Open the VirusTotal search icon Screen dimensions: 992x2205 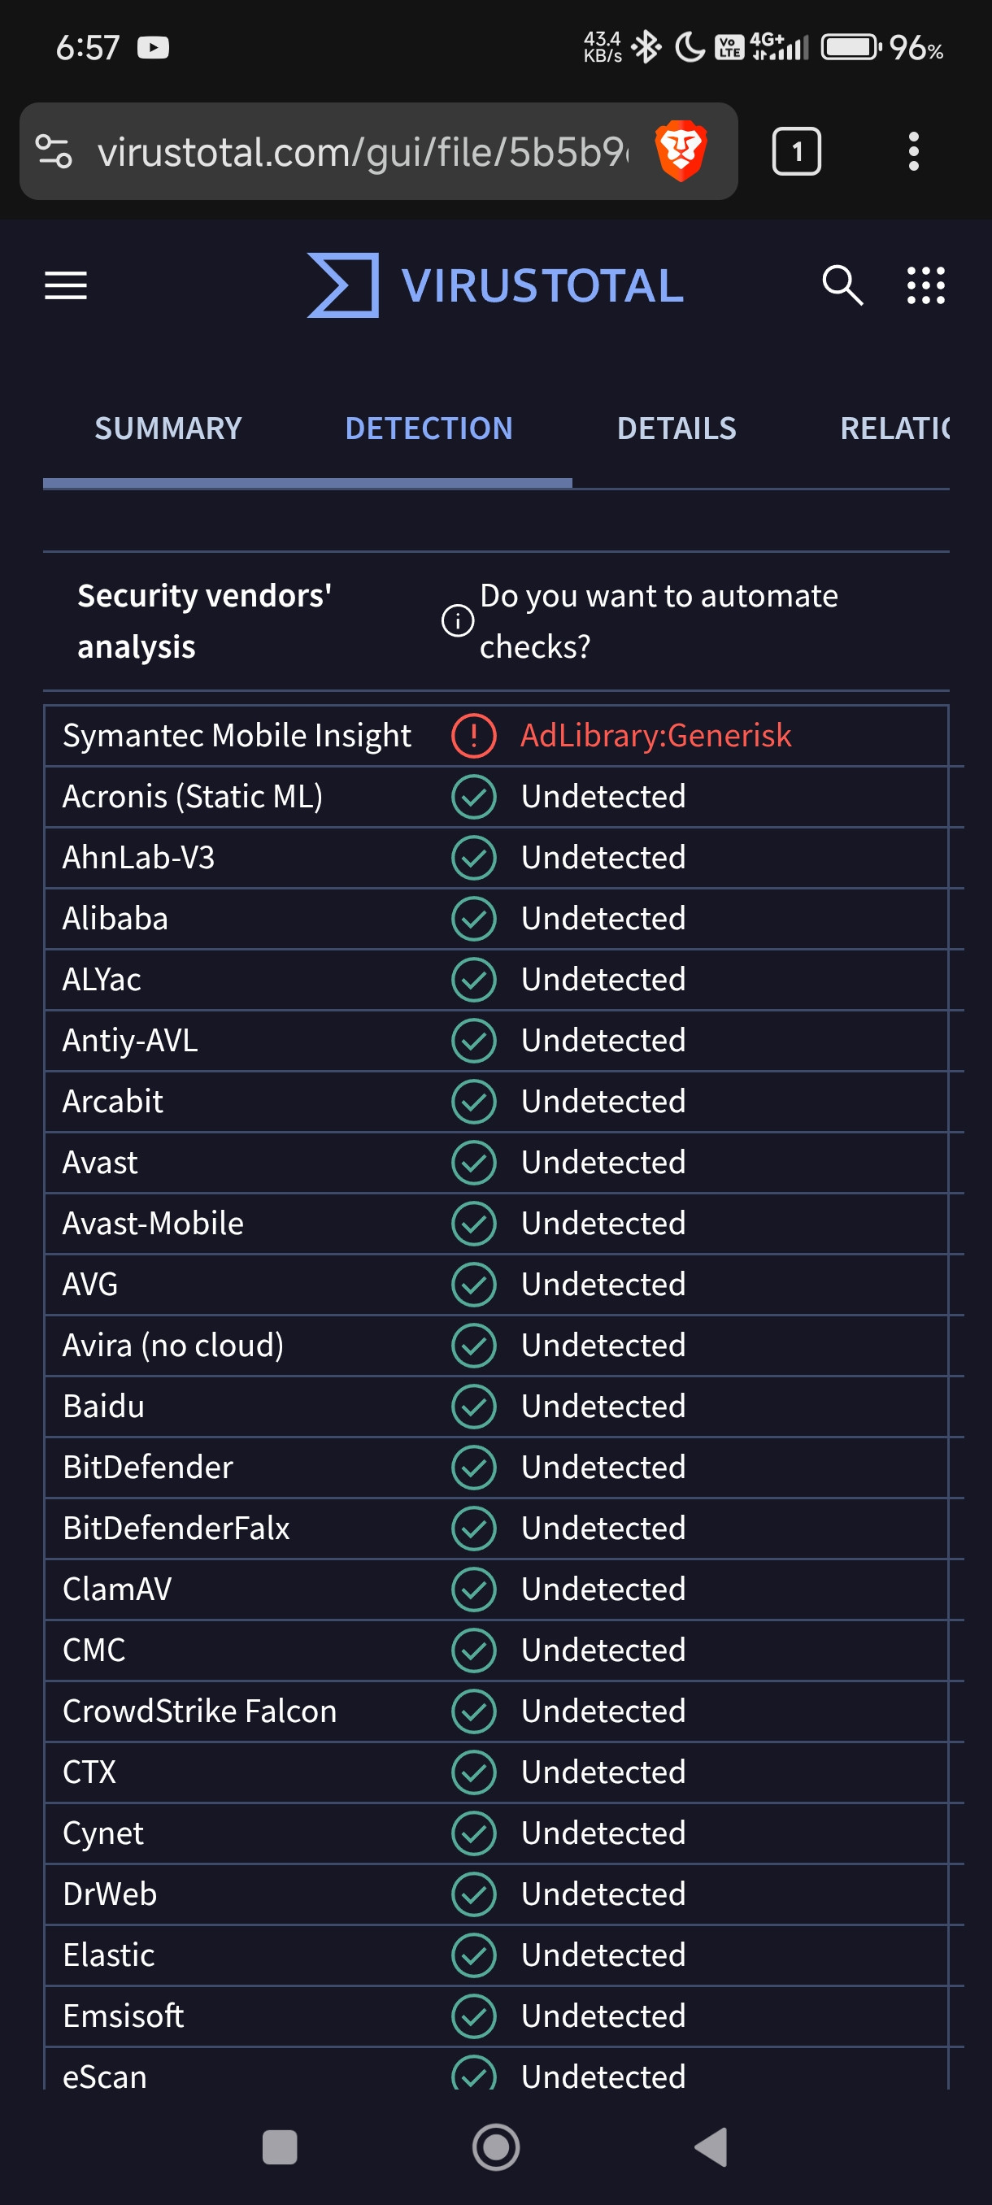pos(842,286)
